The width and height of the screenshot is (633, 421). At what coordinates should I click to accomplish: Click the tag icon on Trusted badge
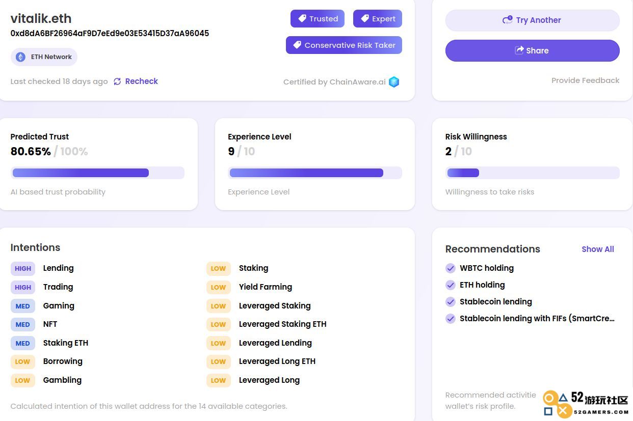coord(302,19)
